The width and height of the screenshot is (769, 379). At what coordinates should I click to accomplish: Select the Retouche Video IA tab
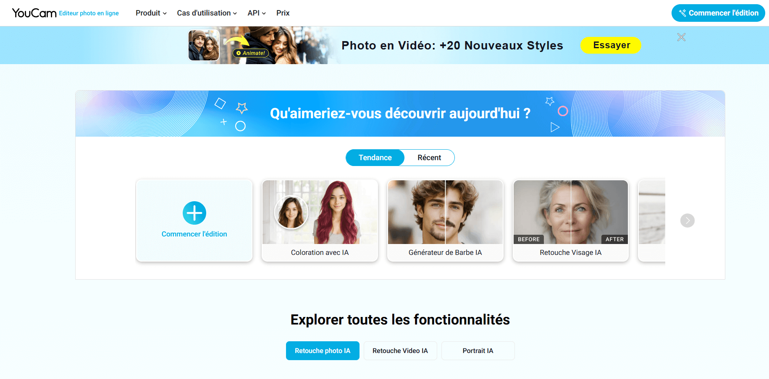(x=400, y=351)
